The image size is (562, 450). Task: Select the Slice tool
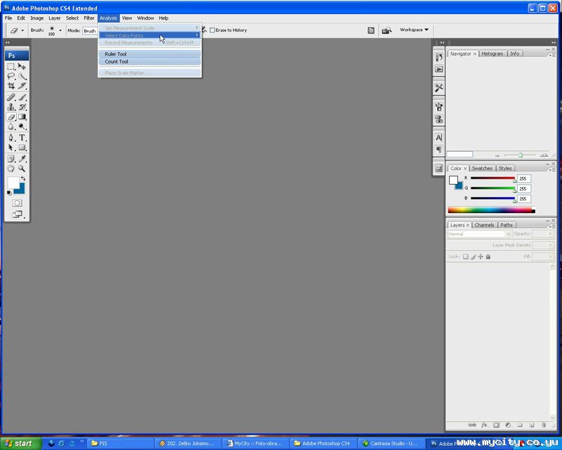(x=22, y=86)
